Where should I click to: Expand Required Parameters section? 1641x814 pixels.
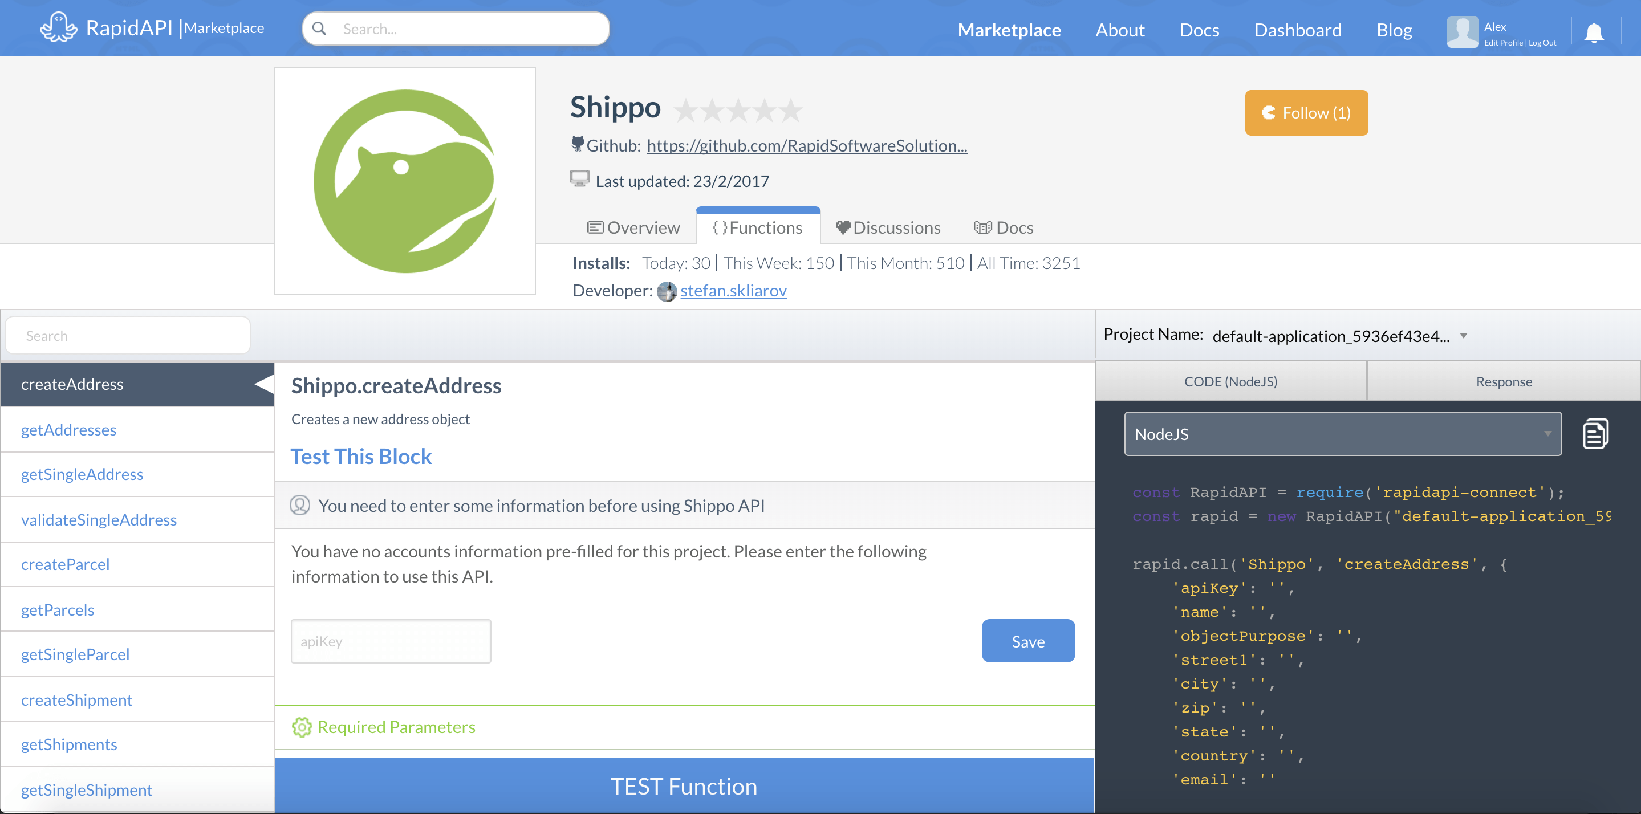click(684, 727)
